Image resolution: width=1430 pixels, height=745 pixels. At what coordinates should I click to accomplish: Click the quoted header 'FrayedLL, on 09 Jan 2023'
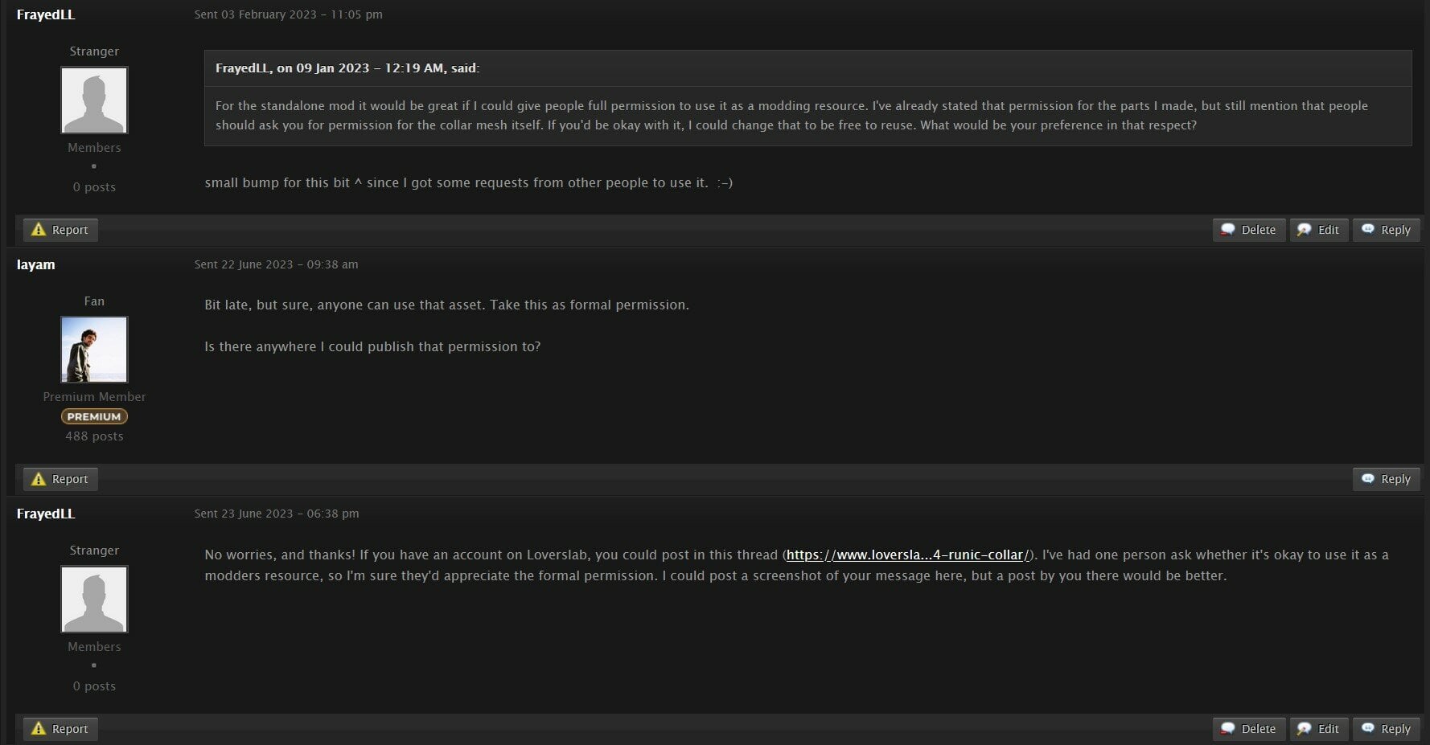point(347,68)
